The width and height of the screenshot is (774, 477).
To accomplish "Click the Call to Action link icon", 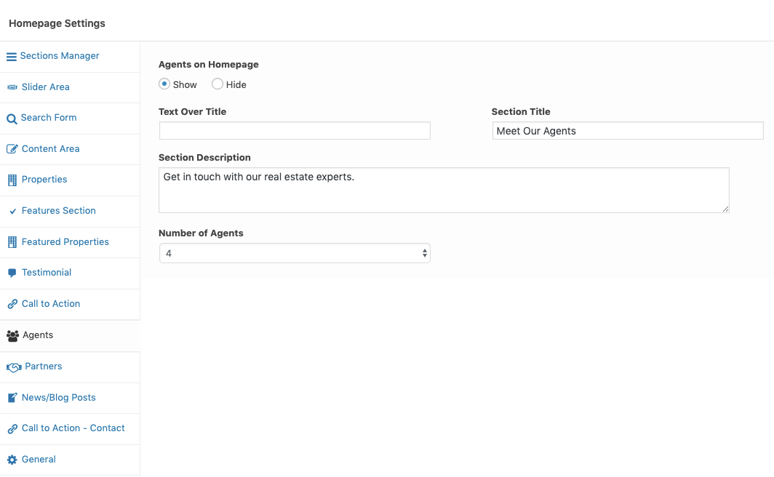I will (x=12, y=304).
